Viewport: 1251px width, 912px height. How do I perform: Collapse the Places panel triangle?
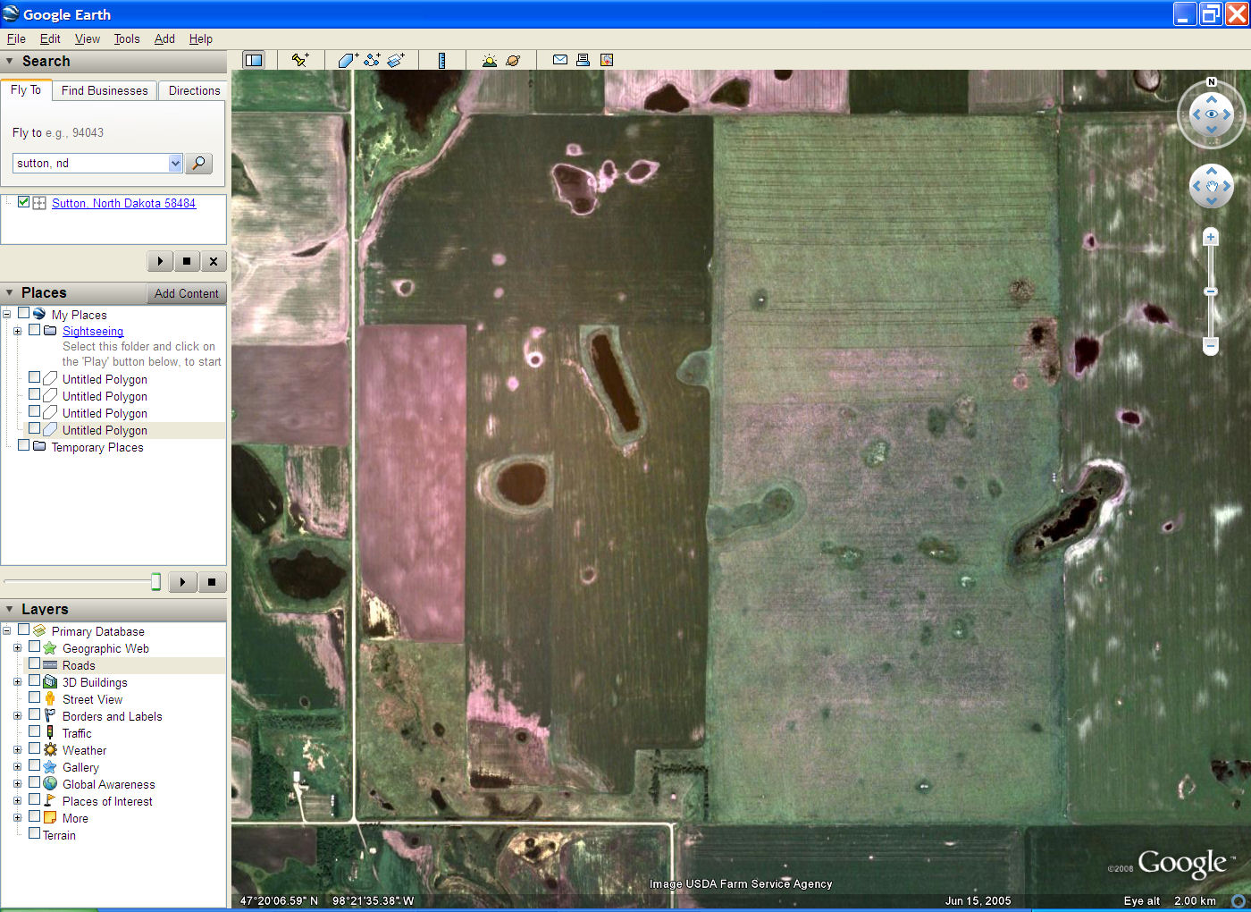coord(10,292)
